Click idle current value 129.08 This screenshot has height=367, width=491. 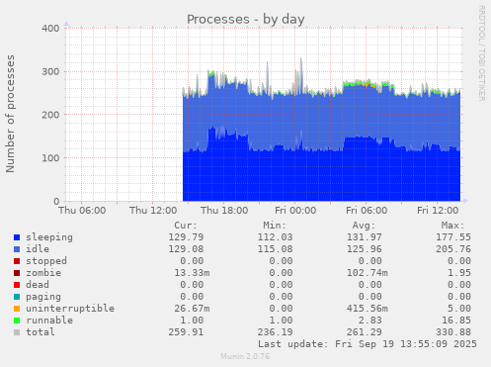tap(186, 249)
